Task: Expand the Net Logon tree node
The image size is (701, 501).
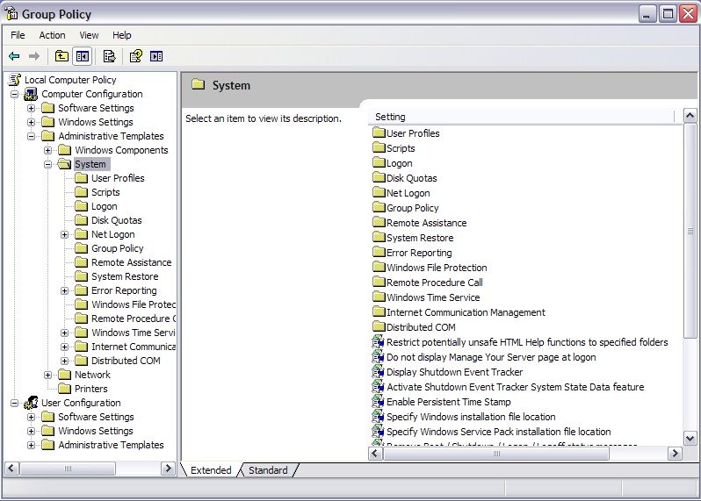Action: [65, 234]
